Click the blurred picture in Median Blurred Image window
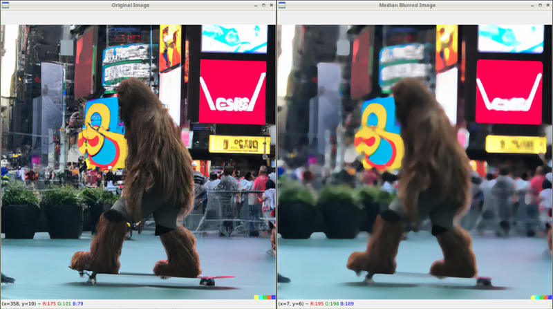 (415, 162)
